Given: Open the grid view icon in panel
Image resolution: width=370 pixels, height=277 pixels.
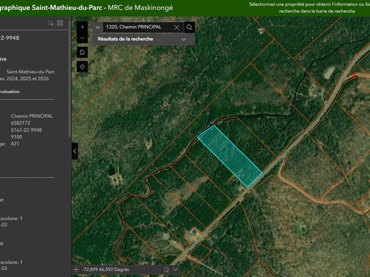Looking at the screenshot, I should click(60, 23).
